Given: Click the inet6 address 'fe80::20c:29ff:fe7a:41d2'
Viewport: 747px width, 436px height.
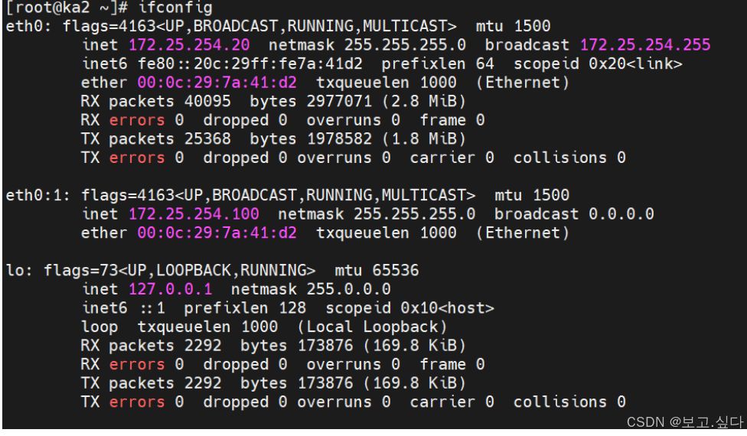Looking at the screenshot, I should tap(250, 63).
